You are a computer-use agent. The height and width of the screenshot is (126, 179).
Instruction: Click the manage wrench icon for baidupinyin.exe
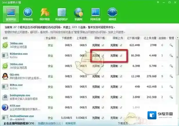tap(171, 97)
